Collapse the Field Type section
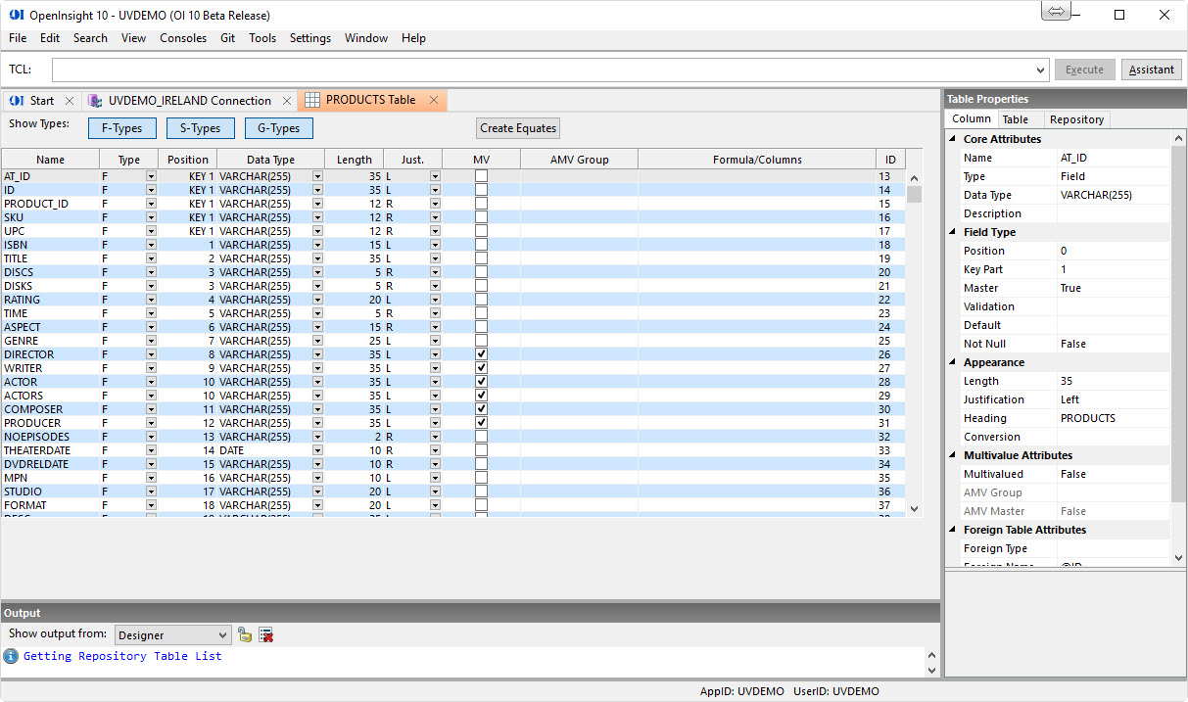The image size is (1188, 702). [953, 232]
